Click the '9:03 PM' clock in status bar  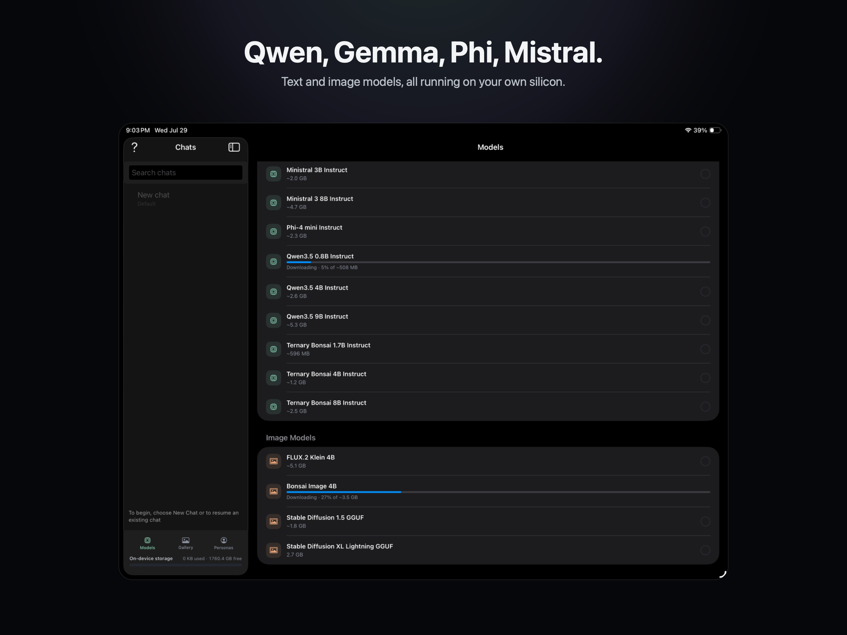[x=138, y=130]
